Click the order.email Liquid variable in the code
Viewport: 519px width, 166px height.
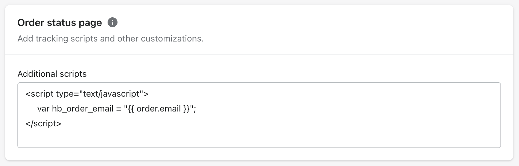(x=158, y=109)
